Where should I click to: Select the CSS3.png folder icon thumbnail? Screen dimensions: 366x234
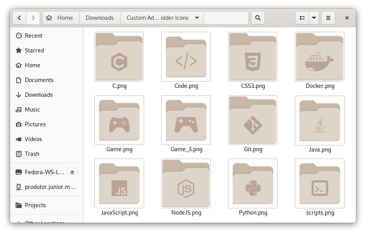pos(253,57)
